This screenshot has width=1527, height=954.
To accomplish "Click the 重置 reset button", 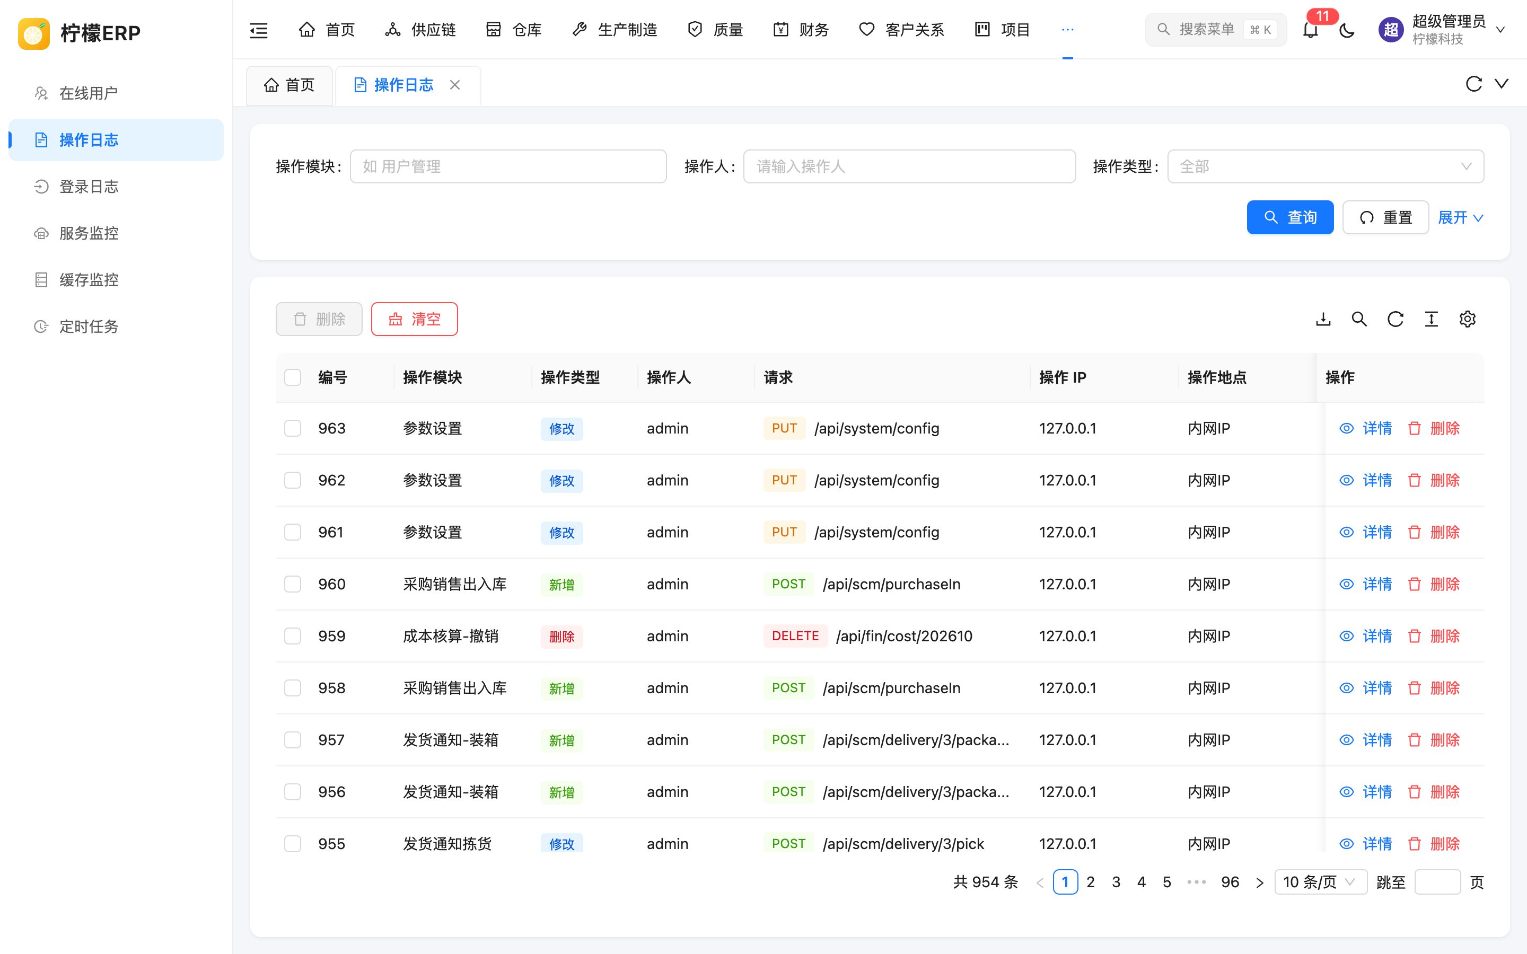I will pos(1385,218).
